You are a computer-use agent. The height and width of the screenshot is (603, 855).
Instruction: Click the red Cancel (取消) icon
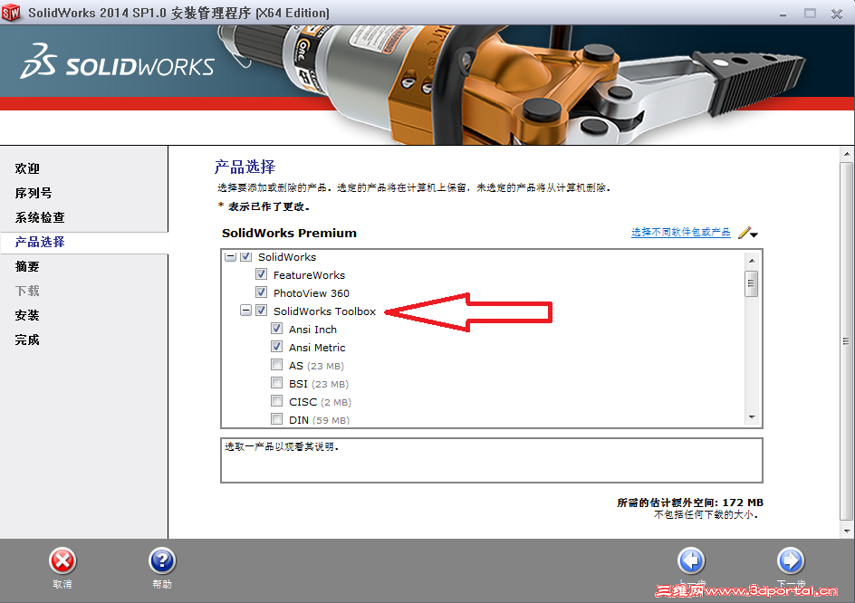(x=62, y=560)
